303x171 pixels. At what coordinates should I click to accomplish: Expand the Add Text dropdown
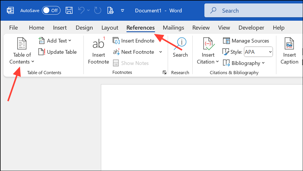pyautogui.click(x=70, y=41)
